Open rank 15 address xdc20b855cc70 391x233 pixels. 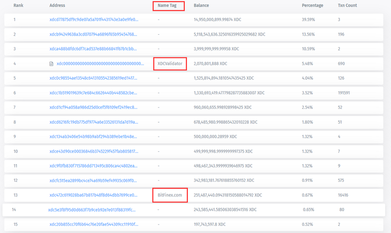[x=93, y=225]
